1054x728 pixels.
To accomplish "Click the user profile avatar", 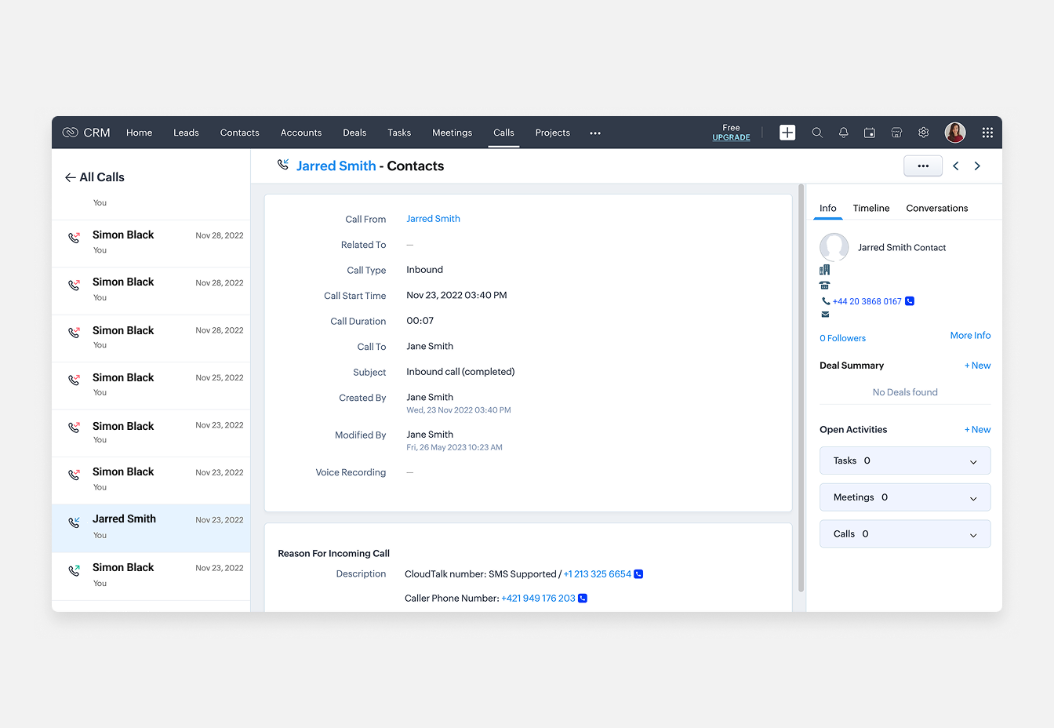I will point(955,133).
